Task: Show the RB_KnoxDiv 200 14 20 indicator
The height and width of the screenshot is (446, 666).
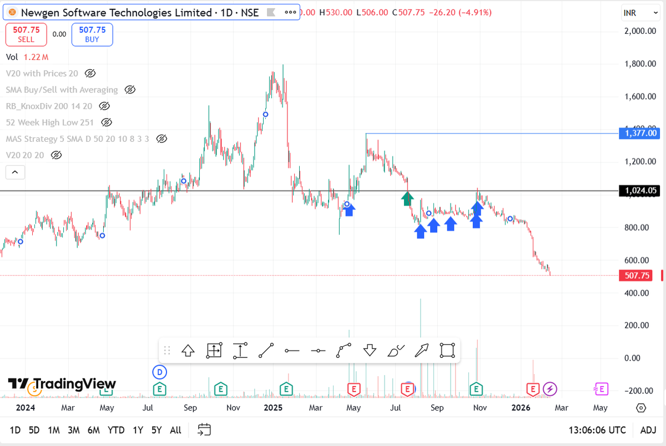Action: (103, 106)
